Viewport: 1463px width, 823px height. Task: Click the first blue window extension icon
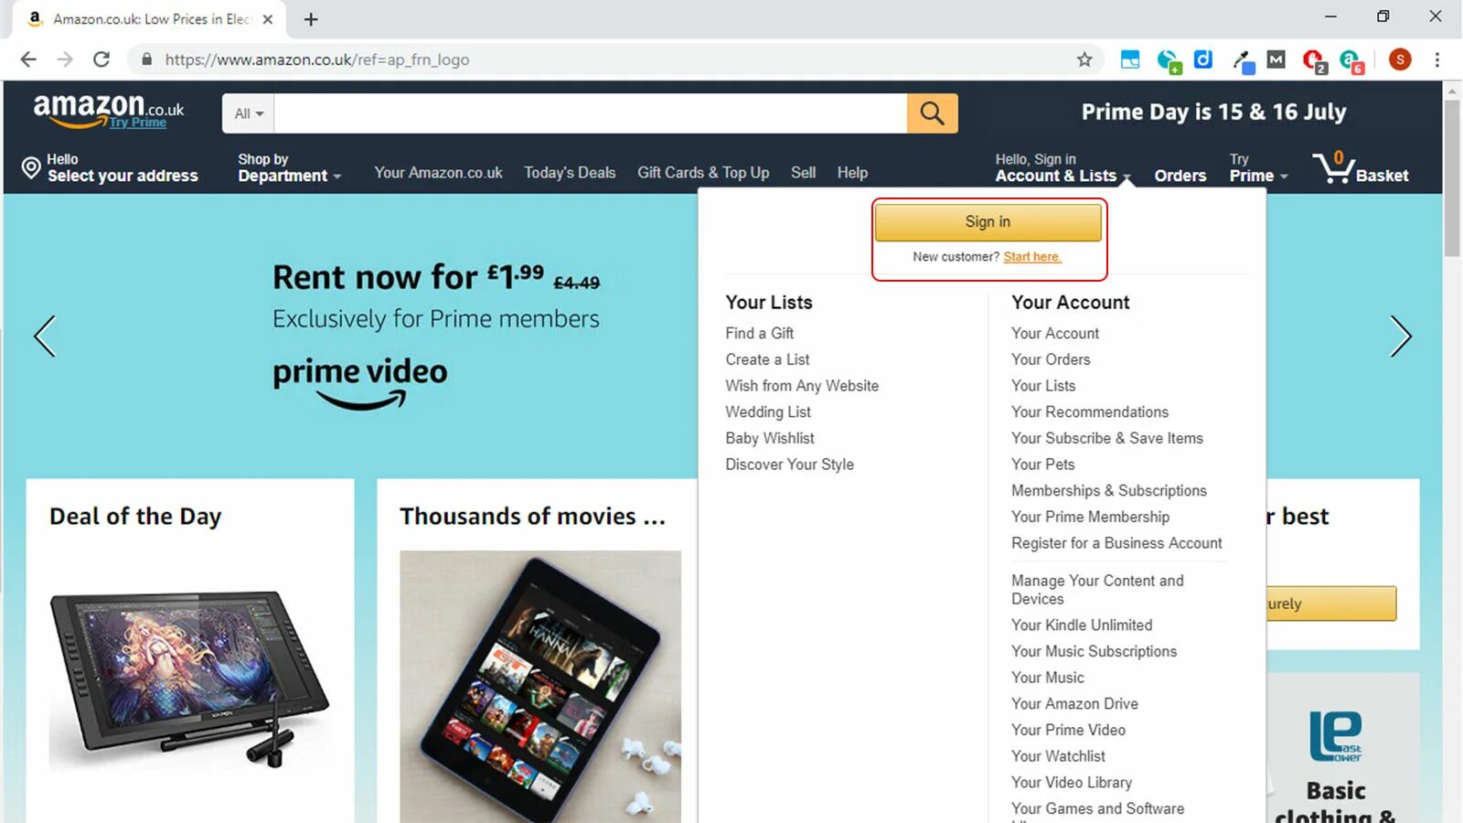tap(1130, 59)
